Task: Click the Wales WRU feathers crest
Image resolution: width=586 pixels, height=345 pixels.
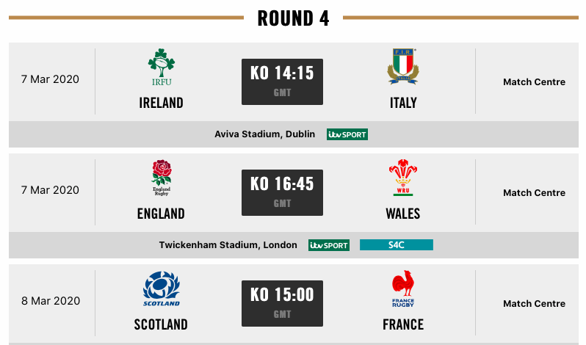Action: (x=403, y=178)
